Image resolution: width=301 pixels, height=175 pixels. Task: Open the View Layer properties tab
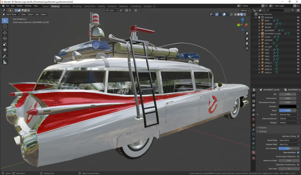point(254,110)
